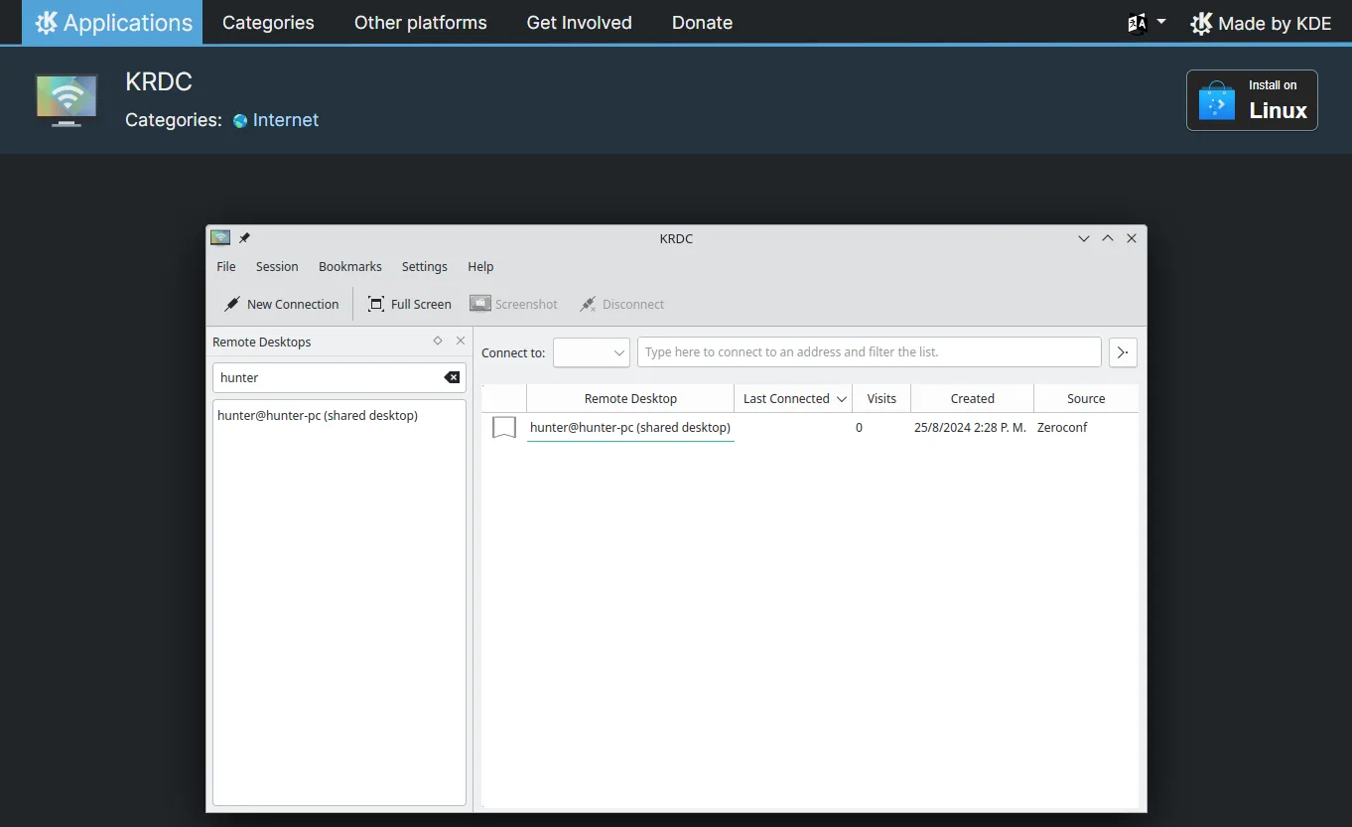Clear the hunter search filter text
Screen dimensions: 1352x827
[x=452, y=377]
